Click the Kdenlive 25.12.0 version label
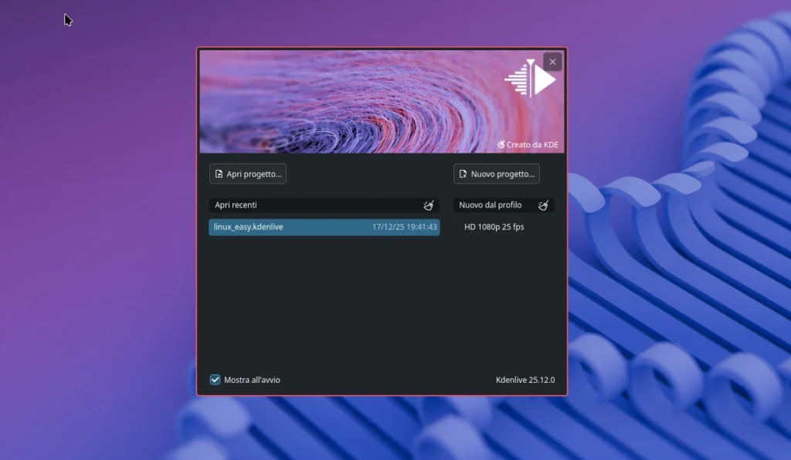 pyautogui.click(x=525, y=380)
